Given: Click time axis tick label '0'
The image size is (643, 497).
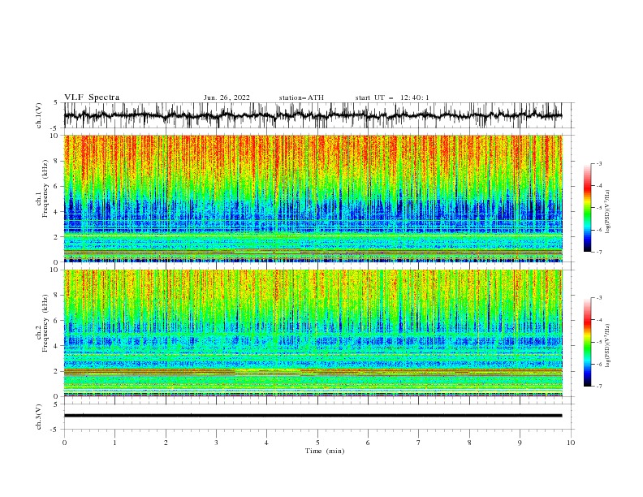Looking at the screenshot, I should point(64,443).
